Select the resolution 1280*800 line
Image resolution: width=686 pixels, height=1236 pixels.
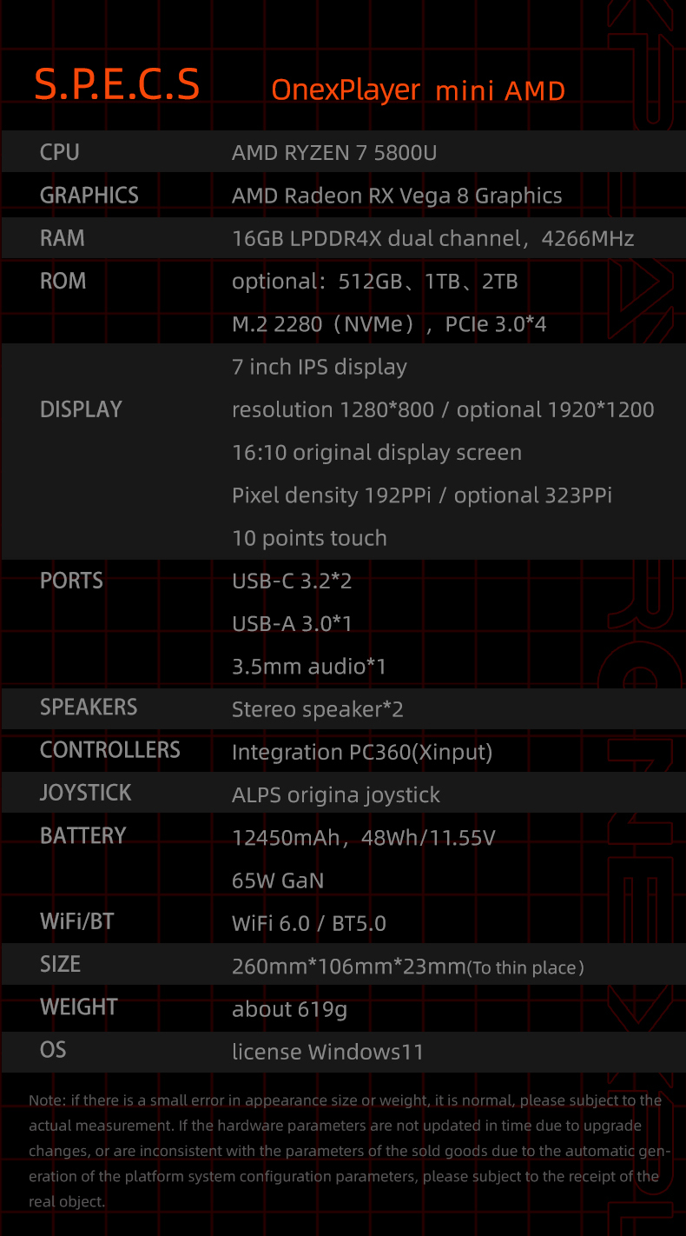click(x=443, y=410)
